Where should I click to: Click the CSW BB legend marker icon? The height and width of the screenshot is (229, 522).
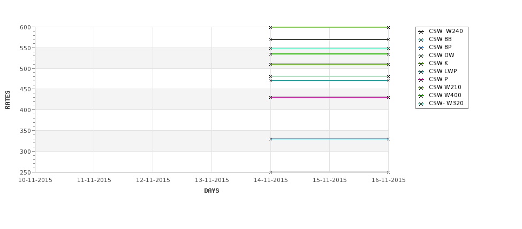[x=421, y=40]
